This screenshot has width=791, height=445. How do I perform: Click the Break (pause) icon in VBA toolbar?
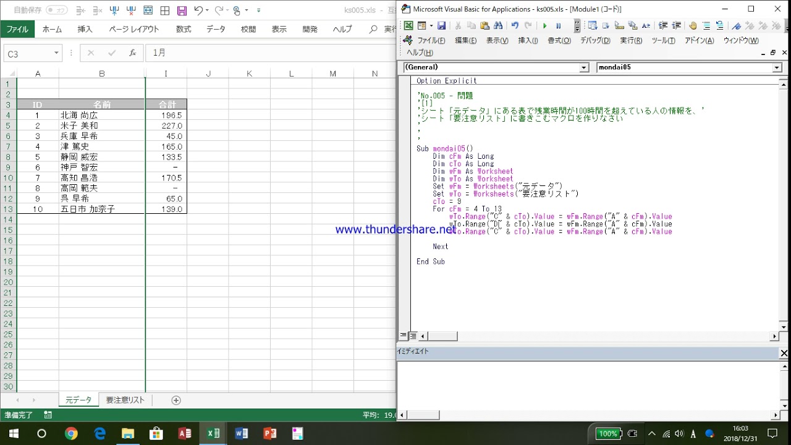tap(559, 26)
